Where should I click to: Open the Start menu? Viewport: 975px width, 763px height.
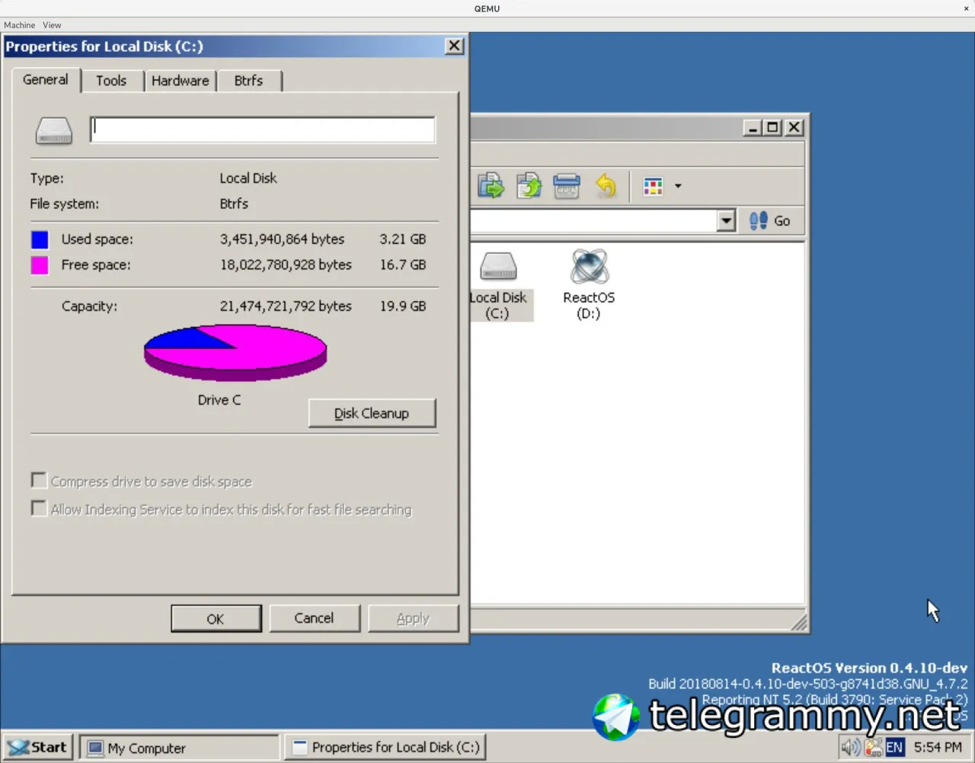tap(39, 747)
